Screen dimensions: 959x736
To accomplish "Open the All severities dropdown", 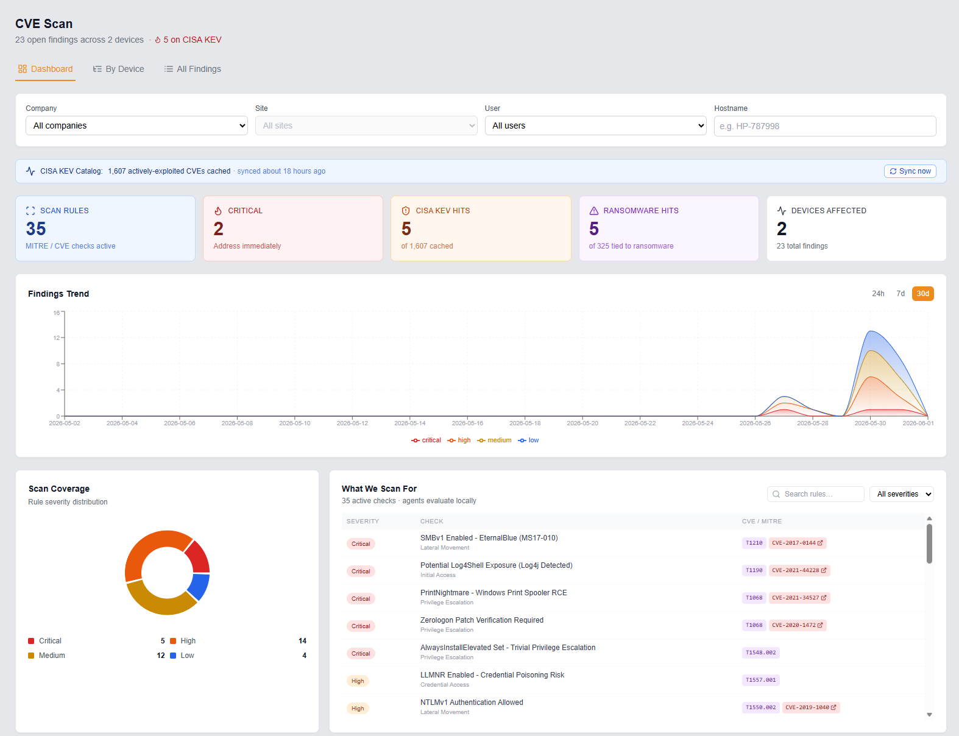I will click(902, 494).
